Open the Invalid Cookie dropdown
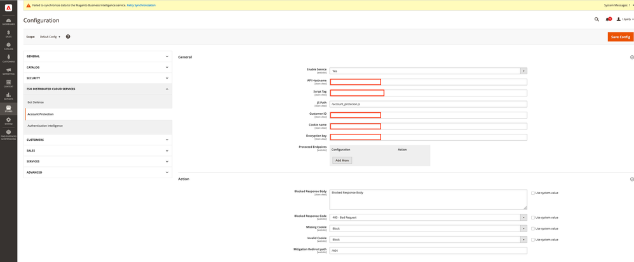This screenshot has width=634, height=262. pos(428,239)
